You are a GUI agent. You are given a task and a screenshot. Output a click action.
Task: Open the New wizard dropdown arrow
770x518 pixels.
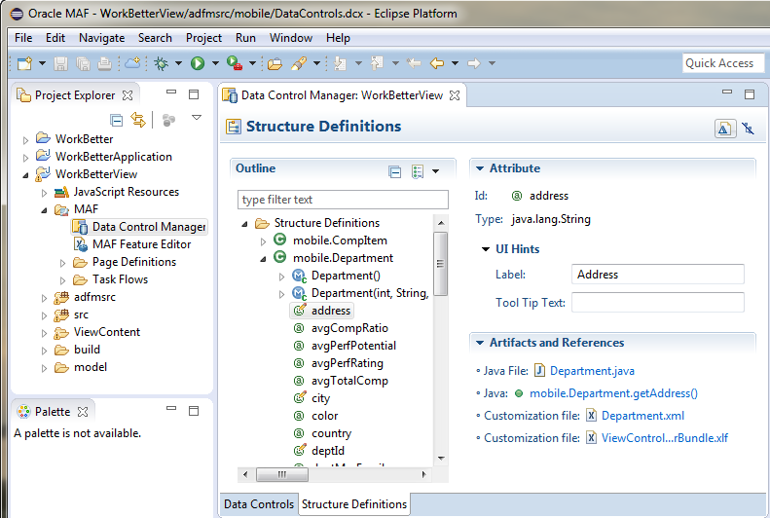42,63
